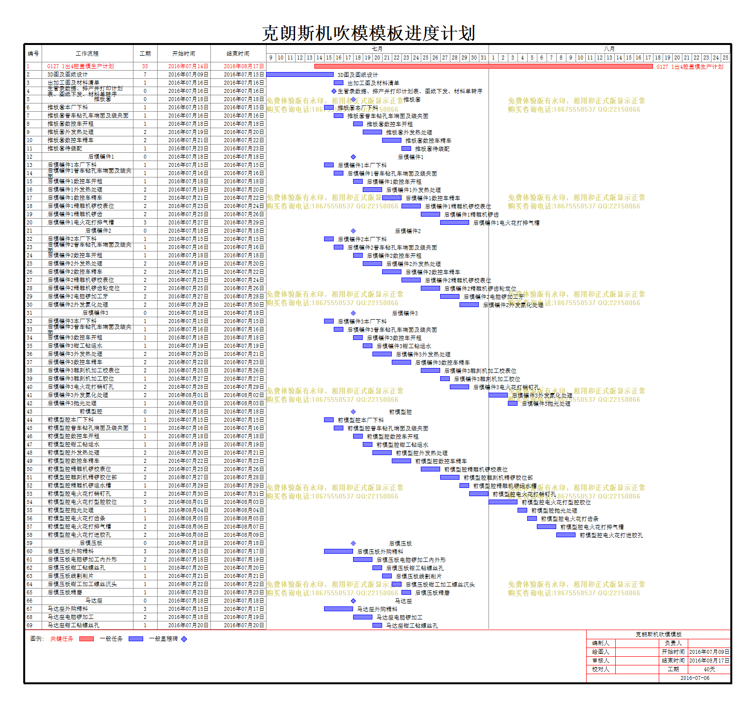Click the 工作流程 column header
755x707 pixels.
point(87,54)
